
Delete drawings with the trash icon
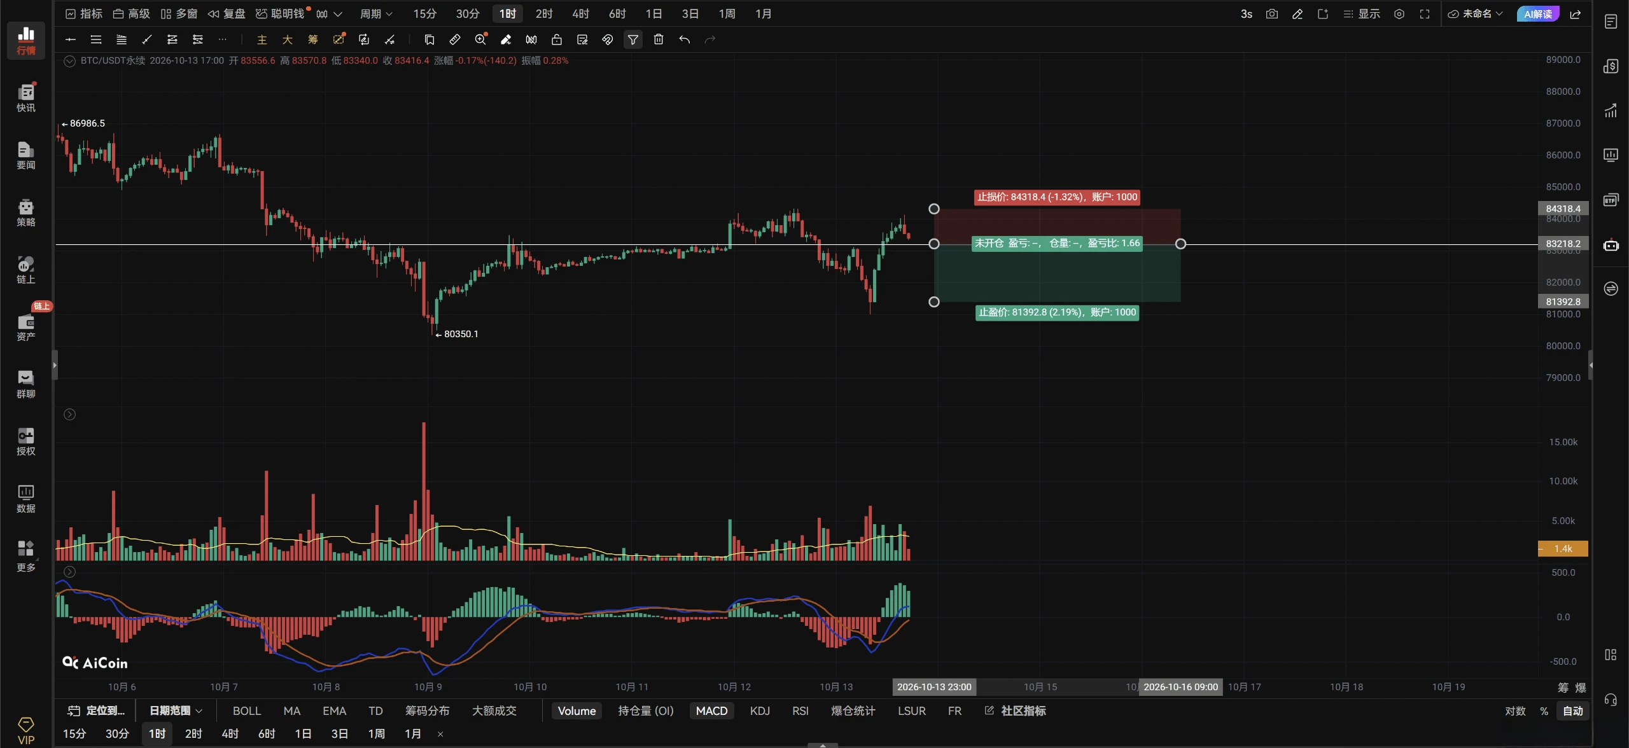coord(659,39)
